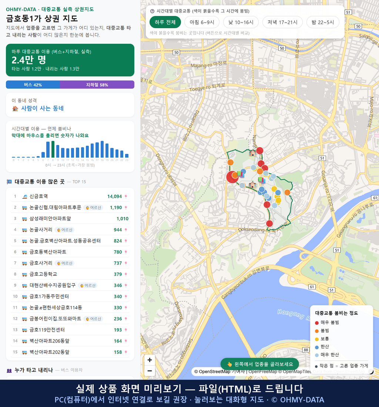This screenshot has height=407, width=379.
Task: Click the pin icon in 금호동벽산아파트 row
Action: (126, 252)
